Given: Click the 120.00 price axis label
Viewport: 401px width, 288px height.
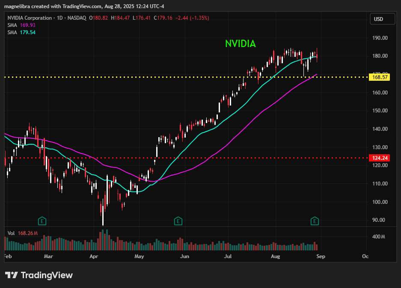Looking at the screenshot, I should (x=380, y=165).
